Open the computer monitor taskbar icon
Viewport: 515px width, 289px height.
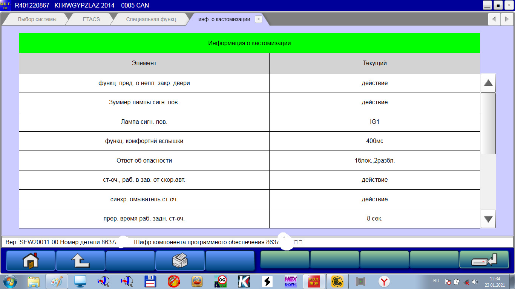point(80,281)
